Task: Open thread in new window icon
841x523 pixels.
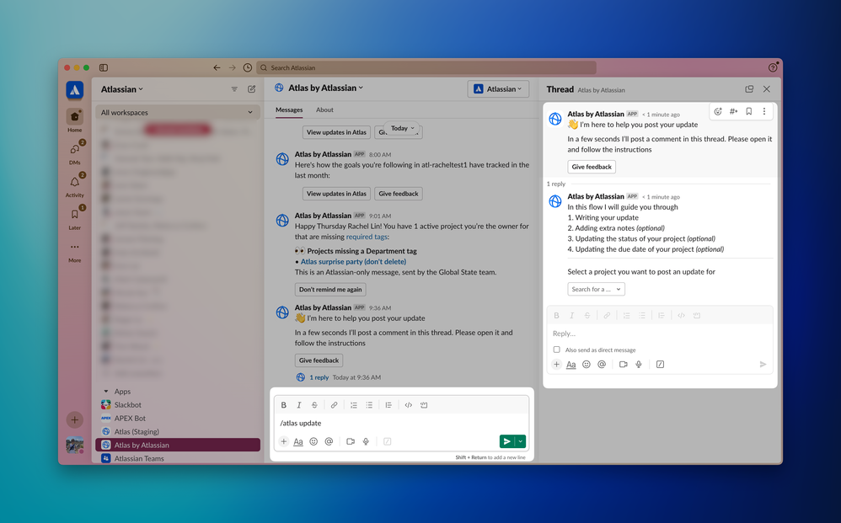Action: [749, 89]
